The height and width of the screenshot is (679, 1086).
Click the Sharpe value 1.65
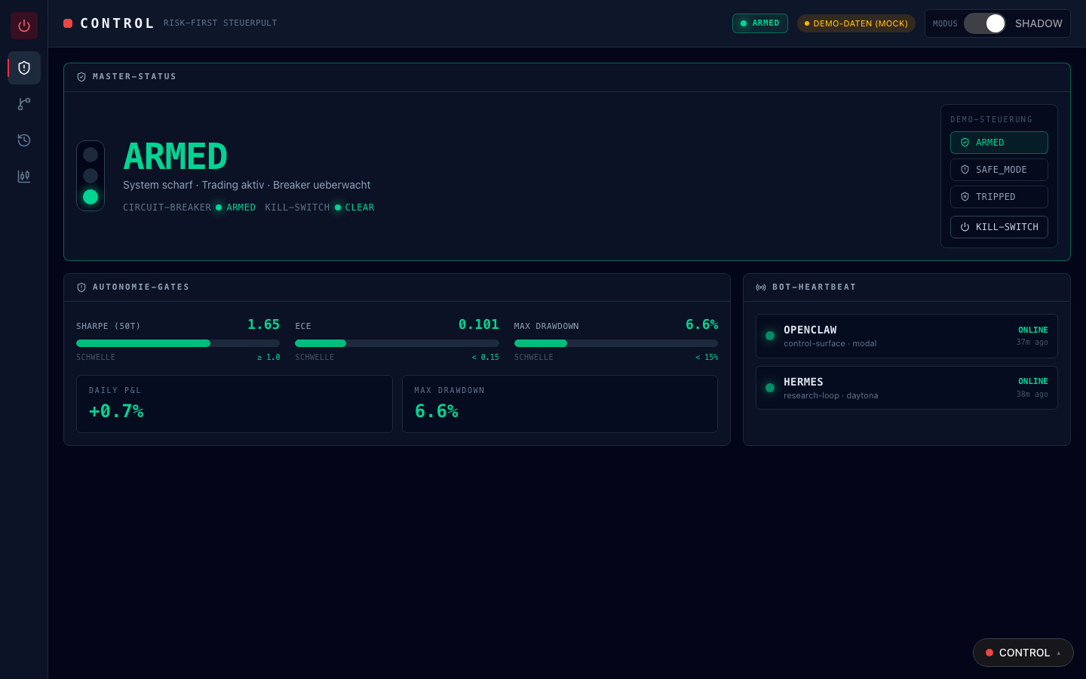264,324
